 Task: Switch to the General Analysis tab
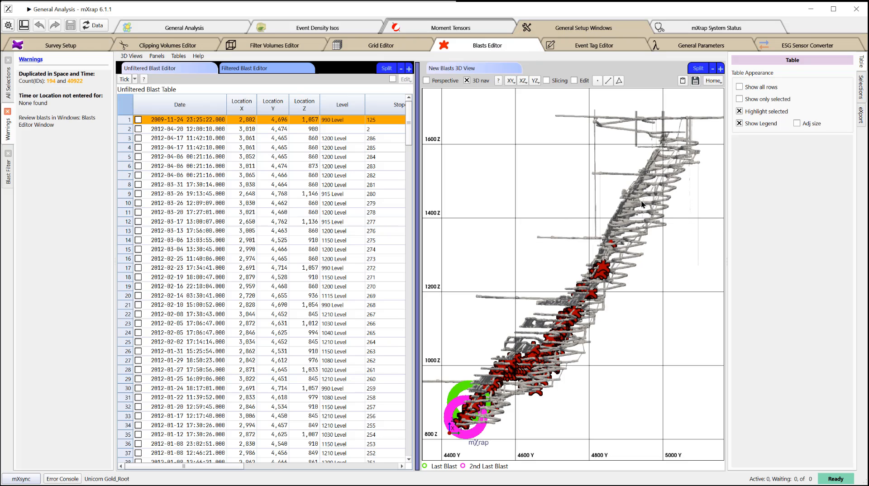(184, 28)
